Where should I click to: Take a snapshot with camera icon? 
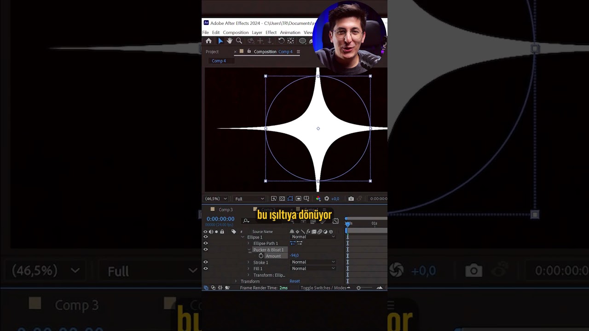tap(351, 199)
